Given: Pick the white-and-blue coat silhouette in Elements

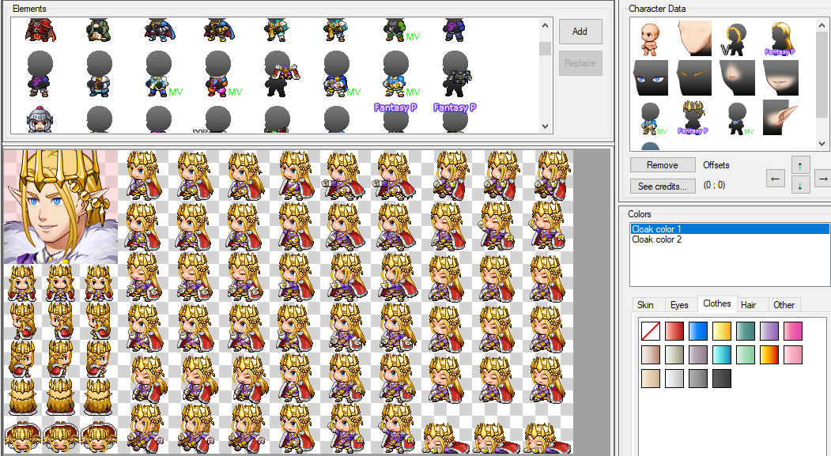Looking at the screenshot, I should click(99, 73).
